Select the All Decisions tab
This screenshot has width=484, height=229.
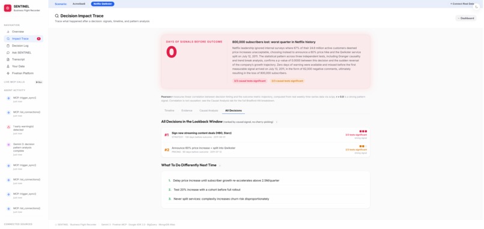(x=234, y=110)
